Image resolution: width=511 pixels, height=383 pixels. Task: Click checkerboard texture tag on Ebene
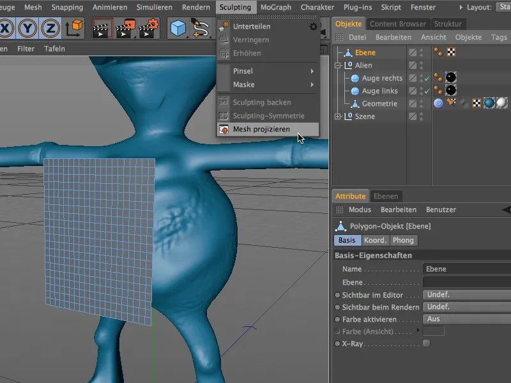pos(451,52)
